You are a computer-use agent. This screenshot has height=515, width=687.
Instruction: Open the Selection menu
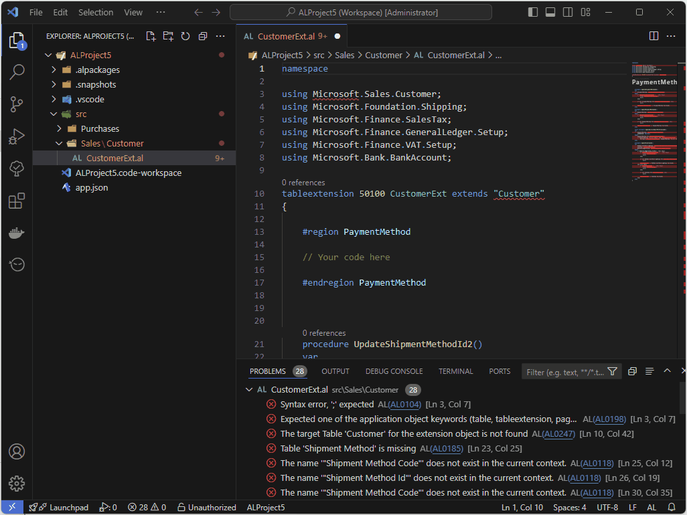pos(96,12)
